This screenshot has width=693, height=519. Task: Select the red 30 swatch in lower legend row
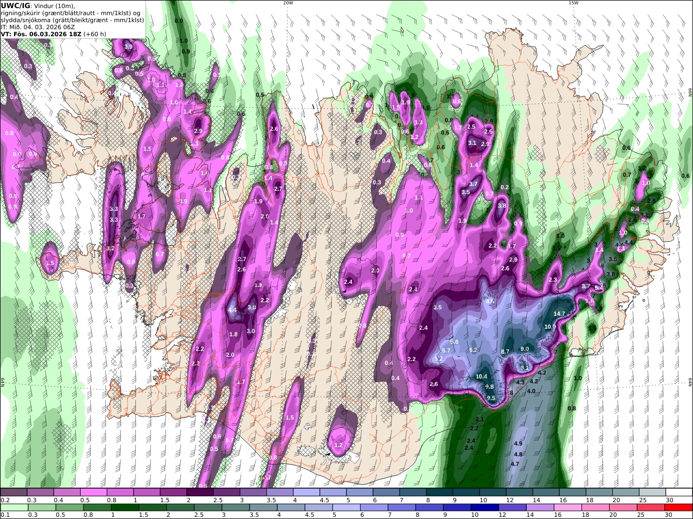(x=678, y=508)
